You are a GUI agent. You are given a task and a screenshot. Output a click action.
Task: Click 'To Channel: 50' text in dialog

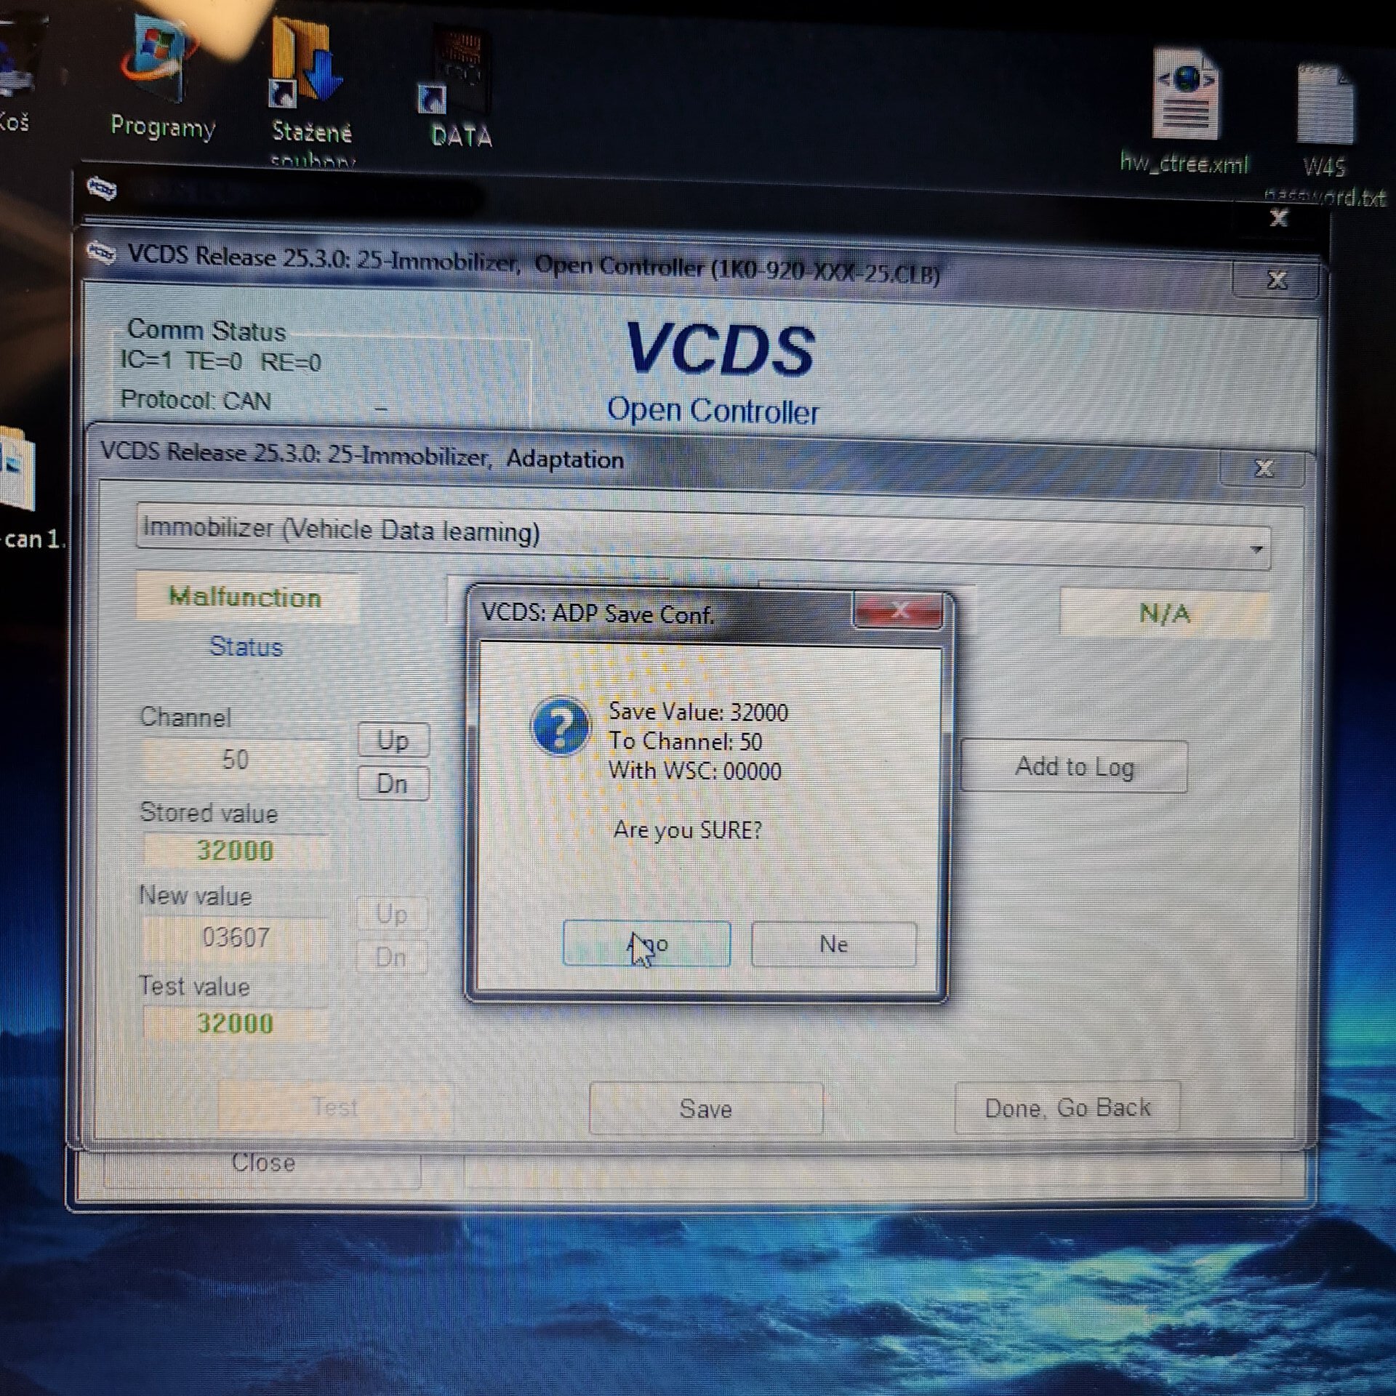(685, 741)
